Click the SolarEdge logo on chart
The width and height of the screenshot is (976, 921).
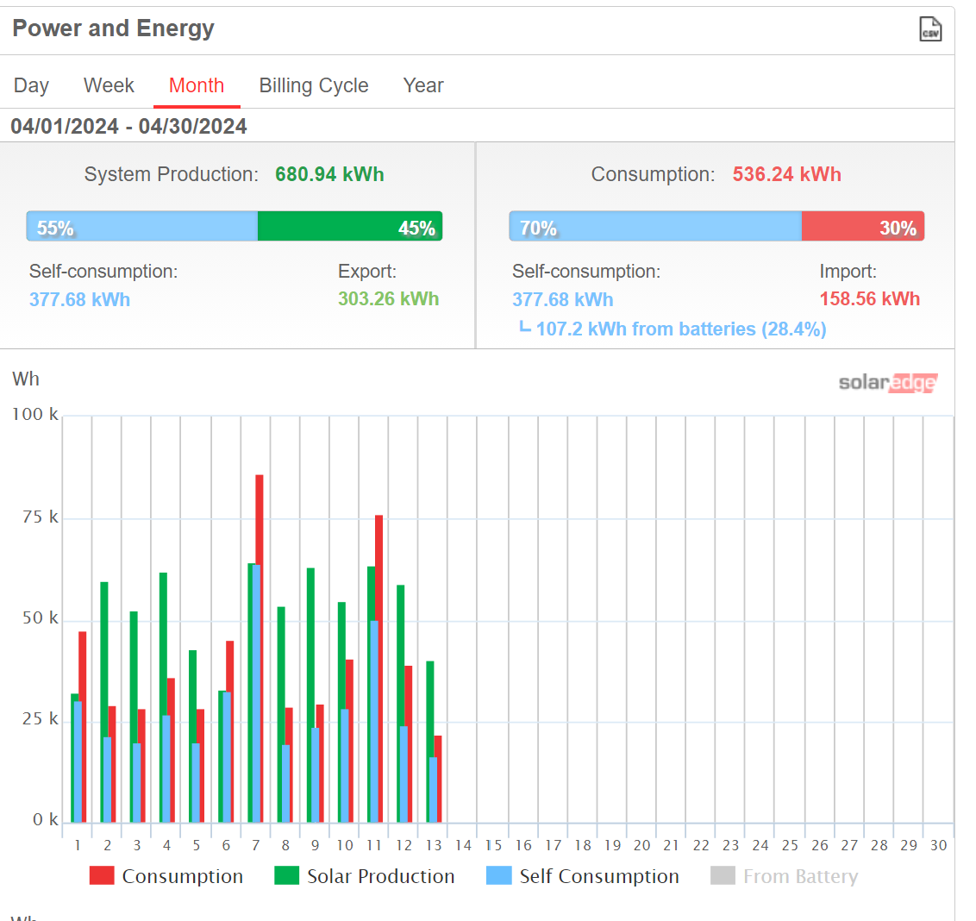[887, 382]
